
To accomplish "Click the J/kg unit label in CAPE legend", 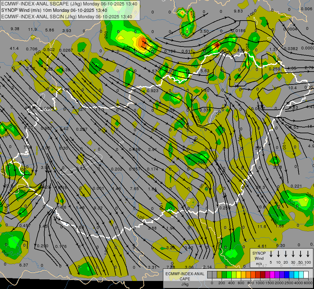I will [x=185, y=284].
